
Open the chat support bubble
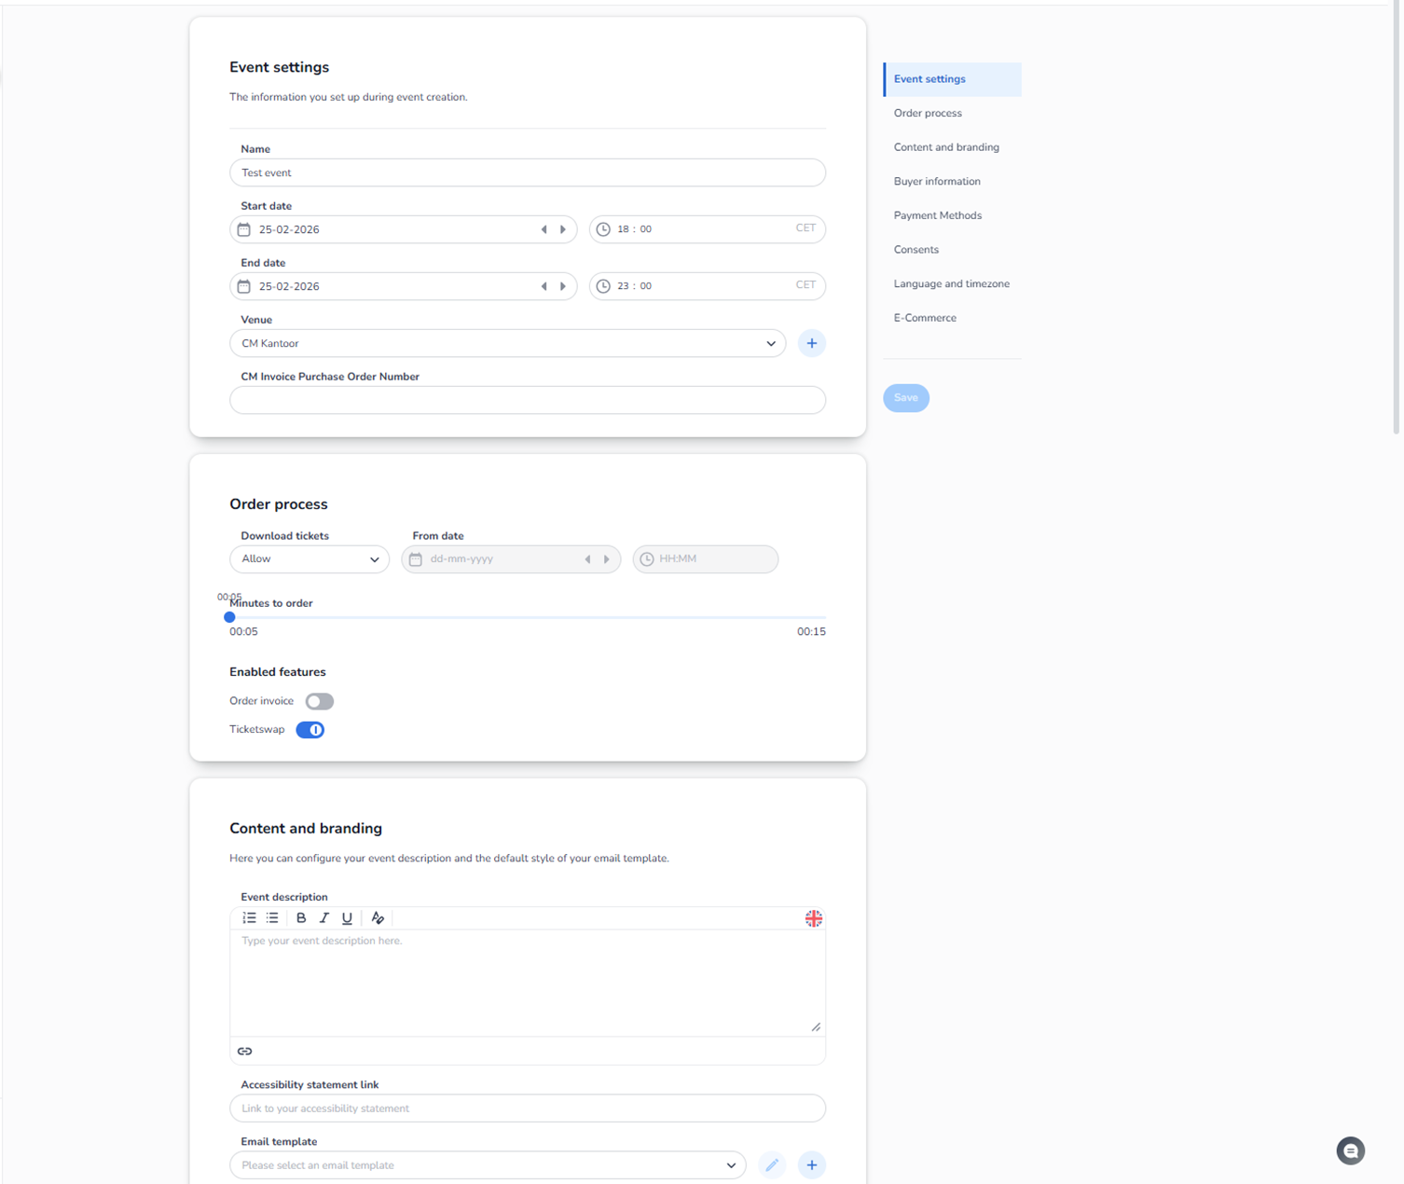[1350, 1150]
